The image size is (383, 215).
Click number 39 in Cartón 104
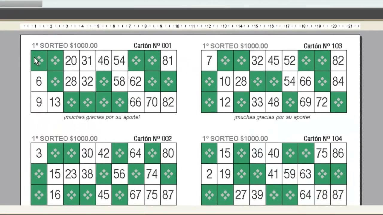[x=258, y=195]
